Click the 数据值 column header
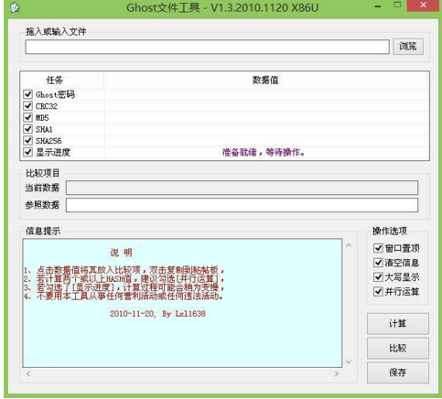The height and width of the screenshot is (399, 442). pos(265,81)
